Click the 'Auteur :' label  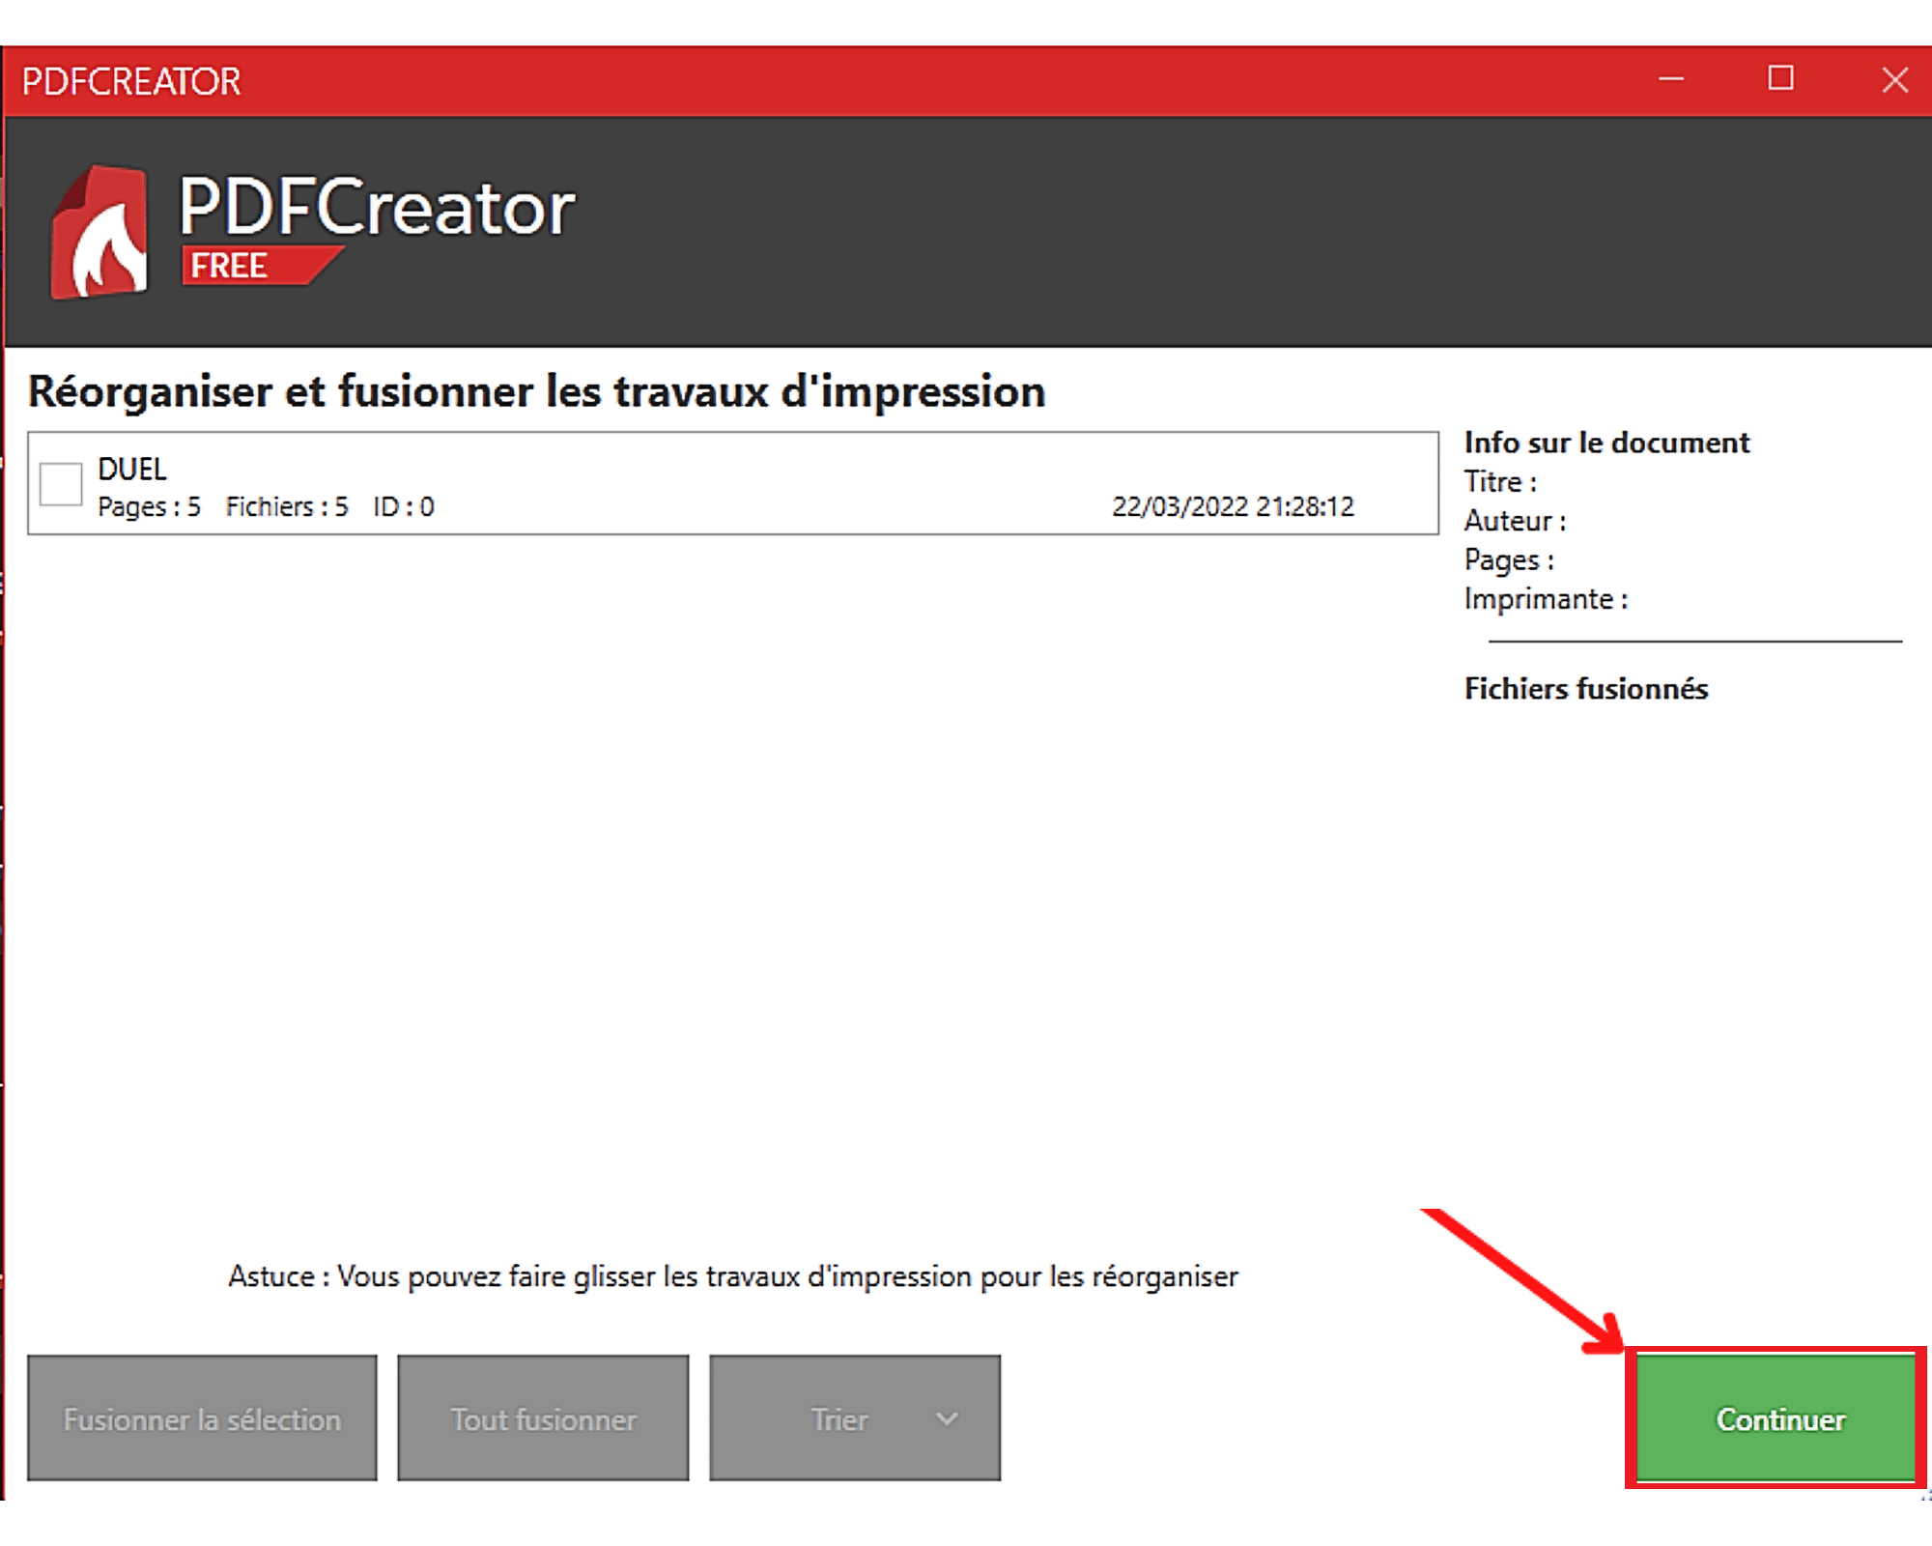coord(1515,521)
